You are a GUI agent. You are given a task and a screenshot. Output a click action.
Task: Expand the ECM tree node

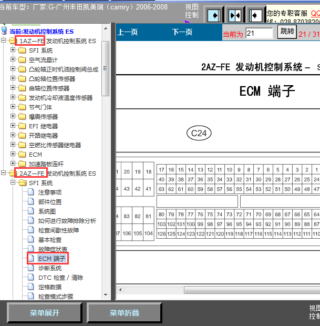tap(13, 154)
